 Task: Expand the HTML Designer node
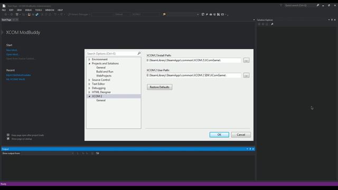click(x=89, y=92)
